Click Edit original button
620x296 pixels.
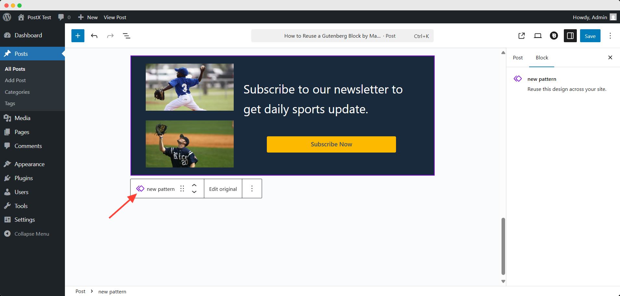click(x=223, y=189)
